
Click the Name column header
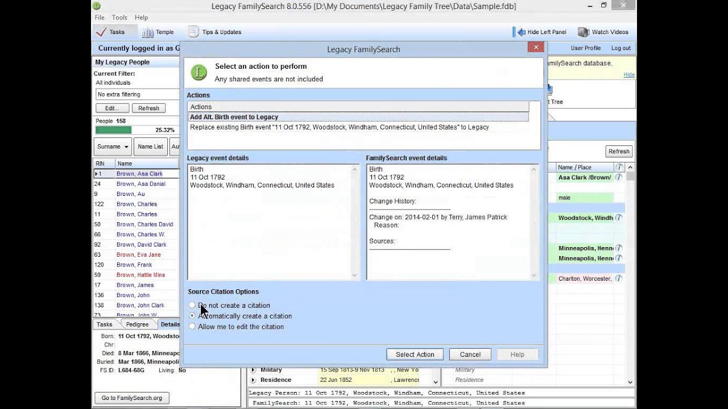(x=148, y=164)
